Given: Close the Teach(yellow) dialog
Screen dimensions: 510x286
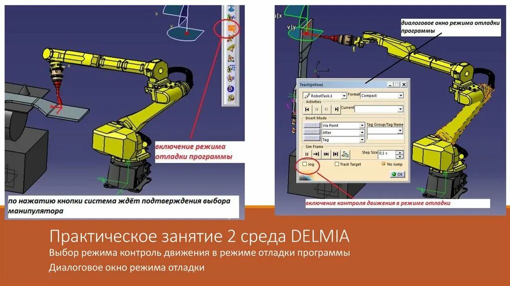Looking at the screenshot, I should point(403,84).
